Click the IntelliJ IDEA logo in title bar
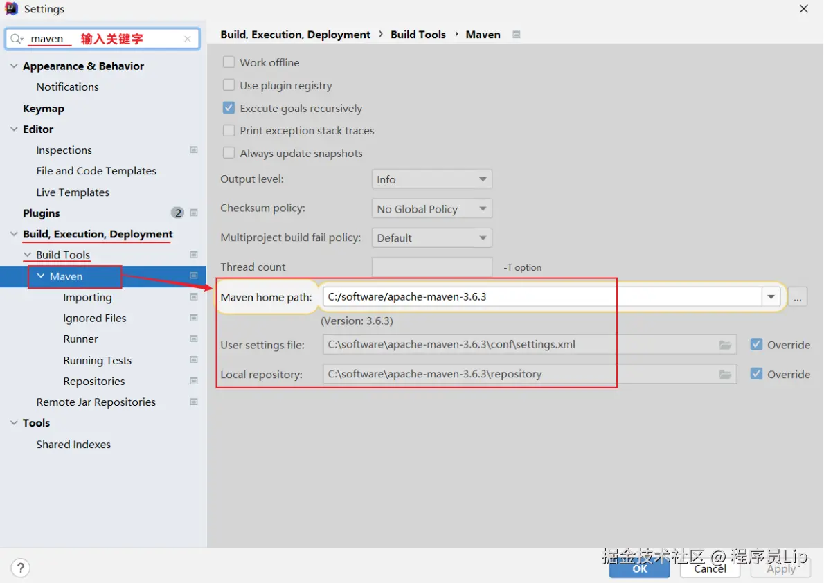Viewport: 824px width, 583px height. [x=11, y=9]
